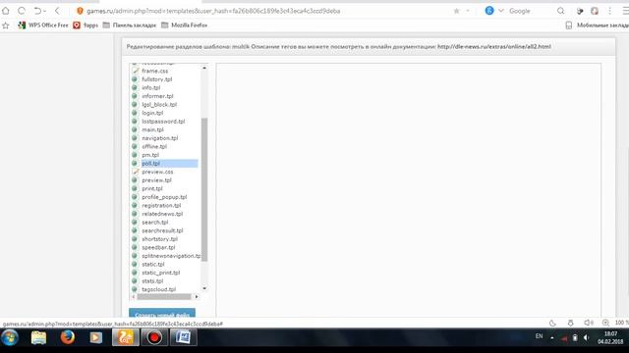Select frame.css in the template list

coord(155,71)
